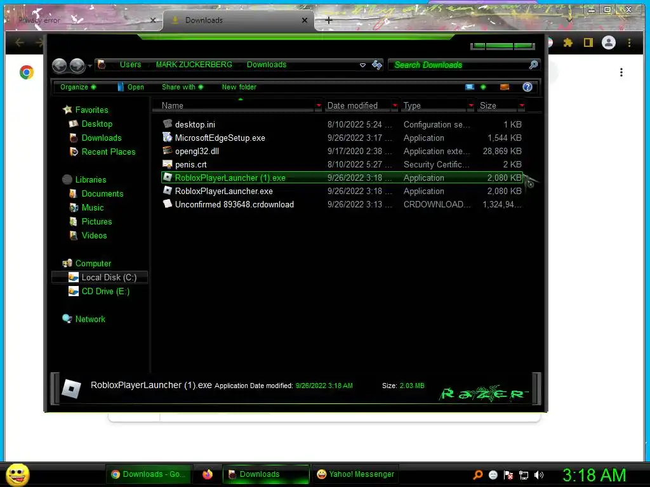Open Chrome extensions puzzle icon
The image size is (650, 487).
point(568,42)
